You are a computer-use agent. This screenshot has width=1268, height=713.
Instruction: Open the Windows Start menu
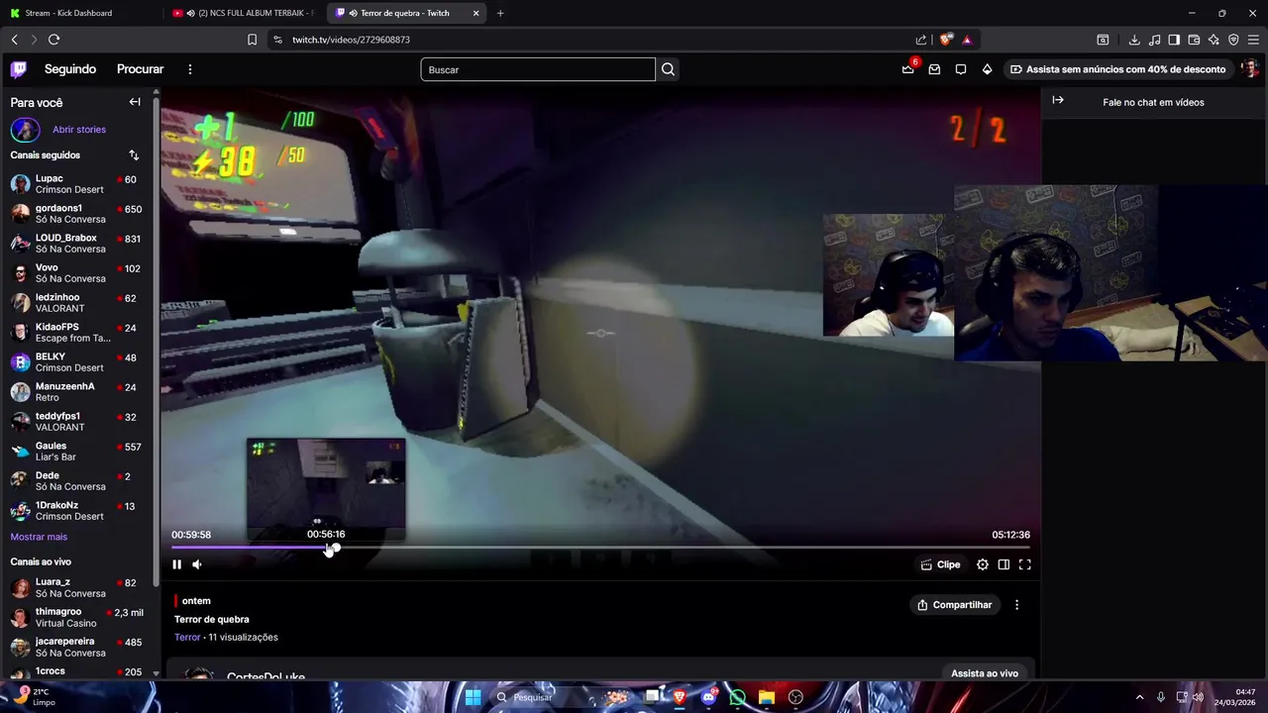coord(473,697)
